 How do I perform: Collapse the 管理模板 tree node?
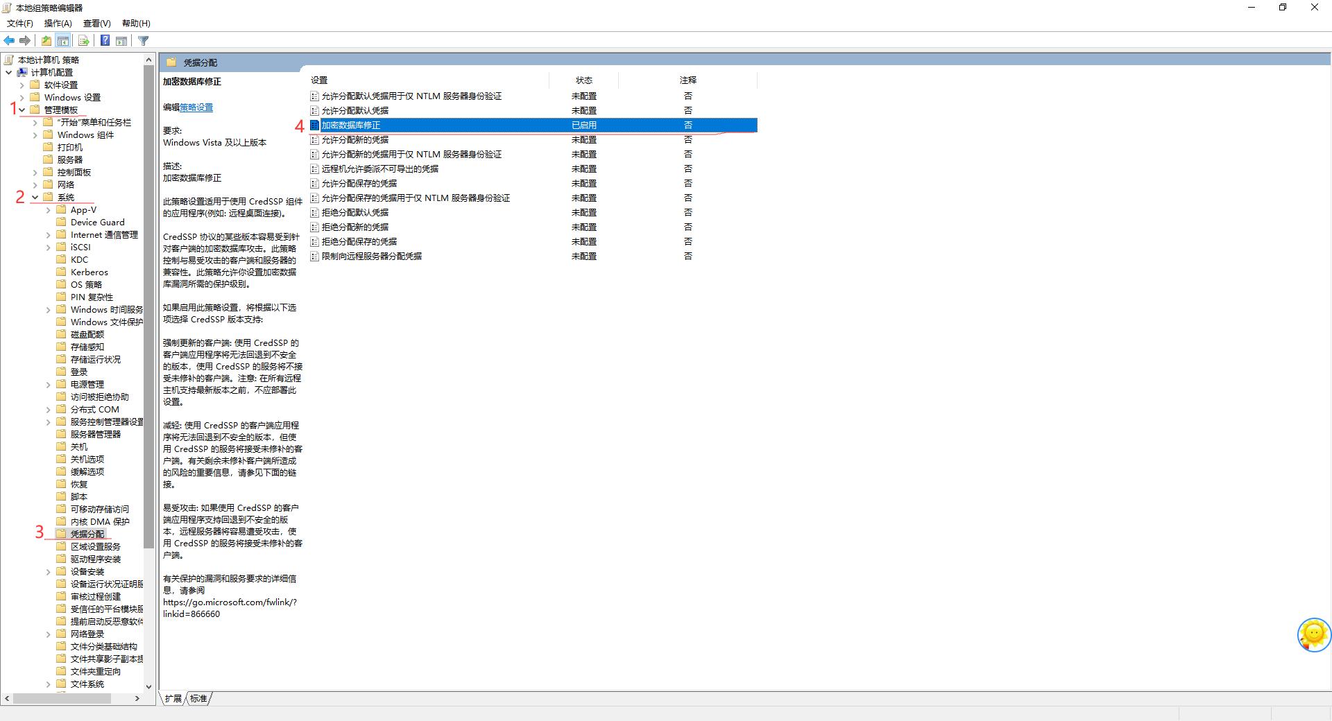point(22,110)
